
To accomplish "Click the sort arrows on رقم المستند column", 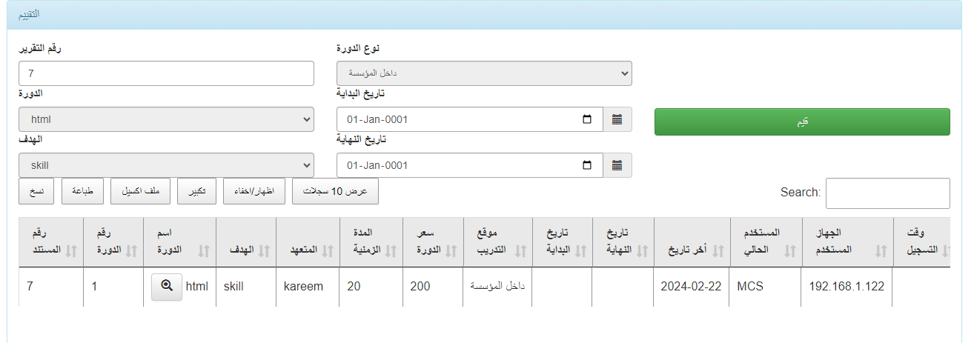I will coord(71,250).
